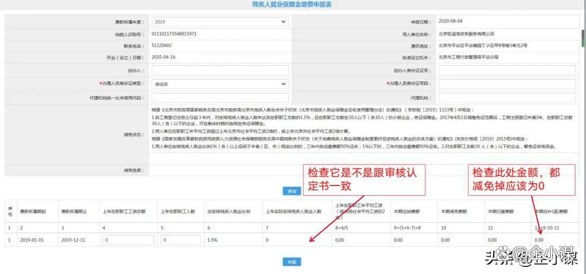Click the 经办人 input field

pyautogui.click(x=220, y=71)
